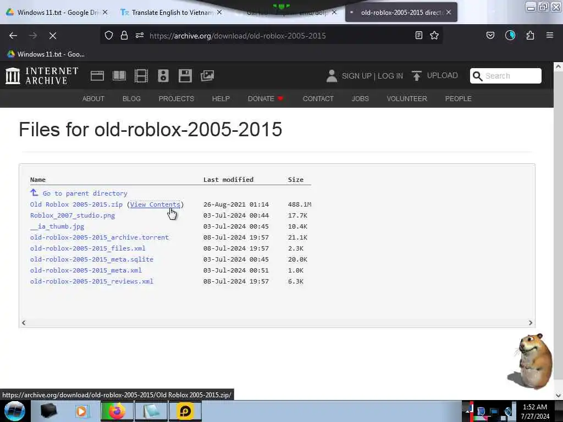Open the Extensions puzzle piece icon
This screenshot has width=563, height=422.
[530, 35]
